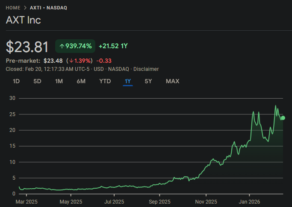Click the Nov 2025 axis label
292x207 pixels.
point(206,202)
